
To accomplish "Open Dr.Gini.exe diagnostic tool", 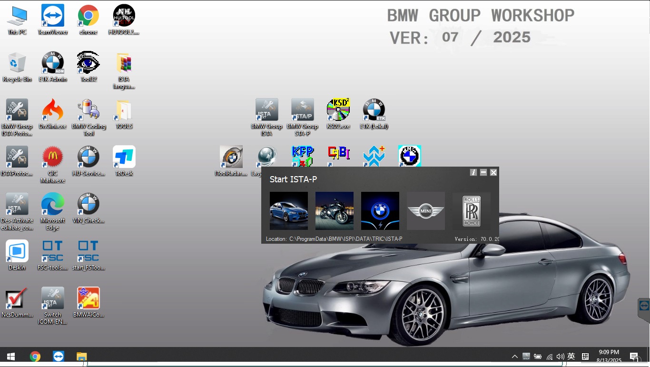I will pyautogui.click(x=52, y=111).
